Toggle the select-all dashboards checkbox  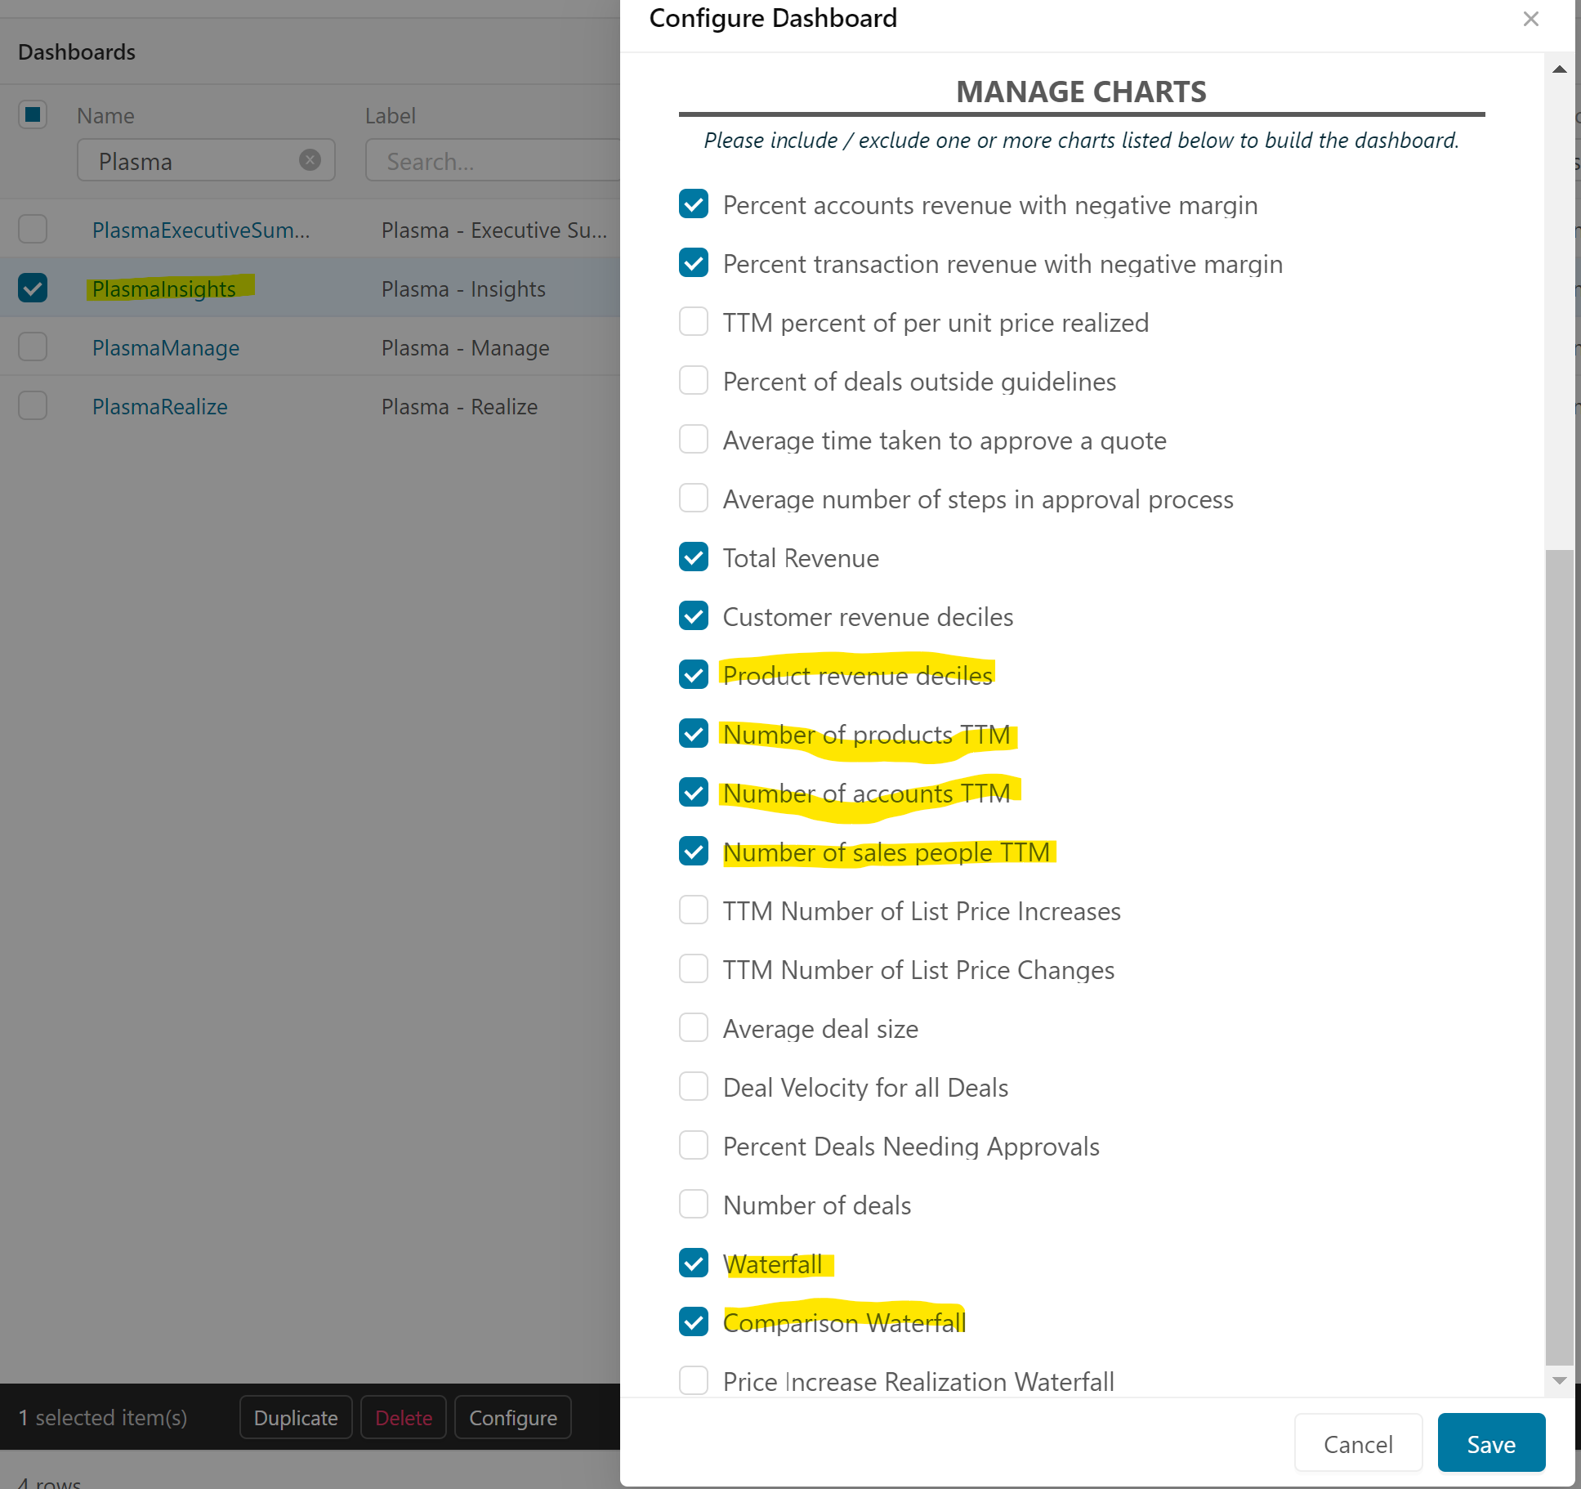[33, 114]
